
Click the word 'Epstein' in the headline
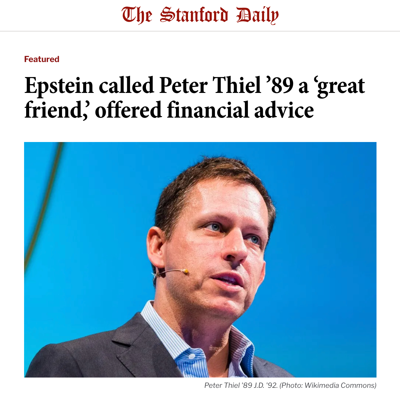[x=59, y=86]
